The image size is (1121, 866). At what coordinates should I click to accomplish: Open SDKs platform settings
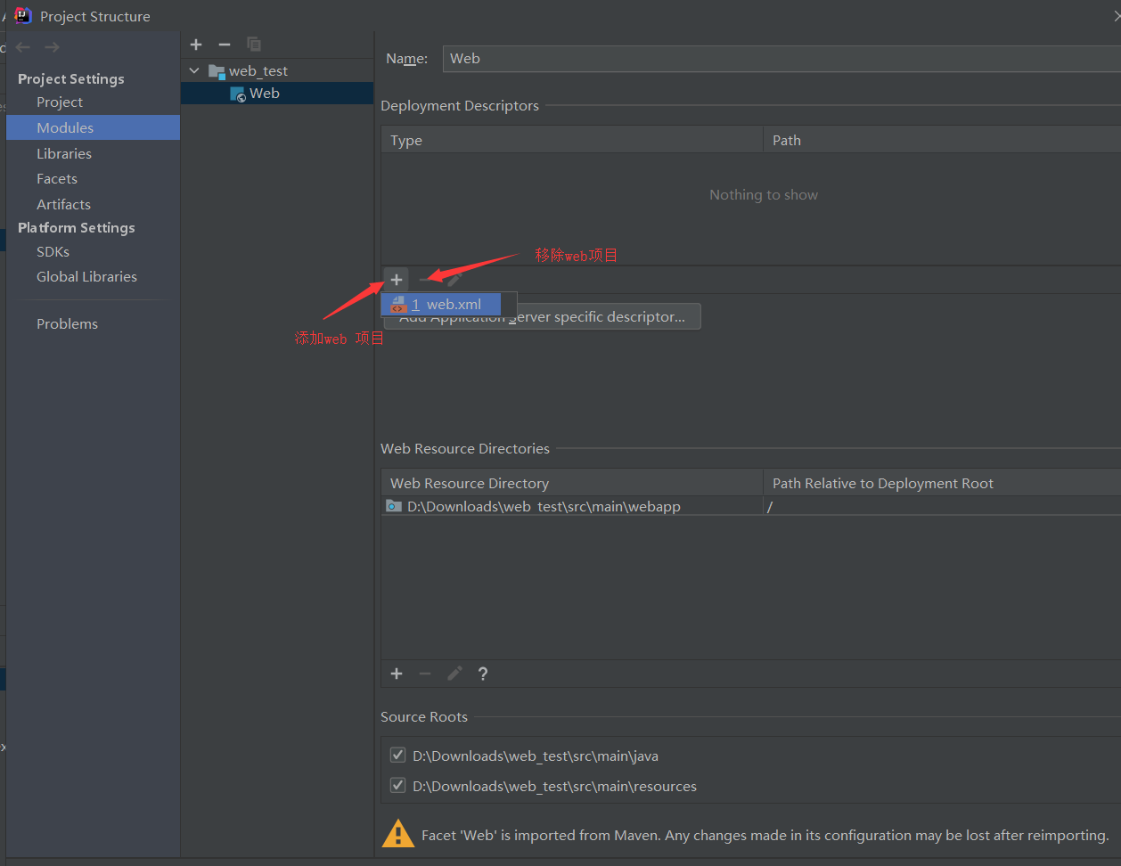point(53,252)
